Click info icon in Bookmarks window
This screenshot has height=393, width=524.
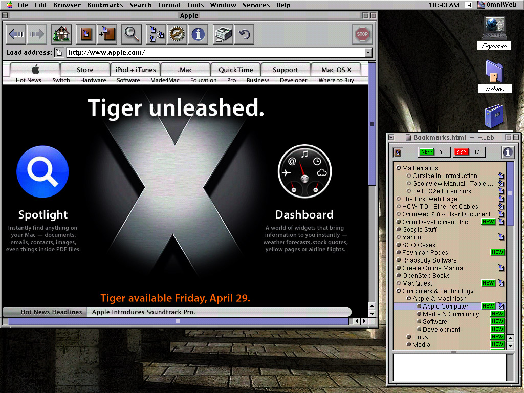coord(508,152)
